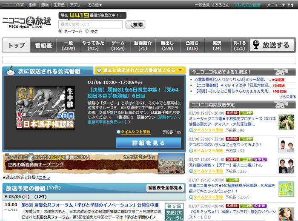Click the 世界の新着動画 thumbnail on the banner

pyautogui.click(x=172, y=164)
